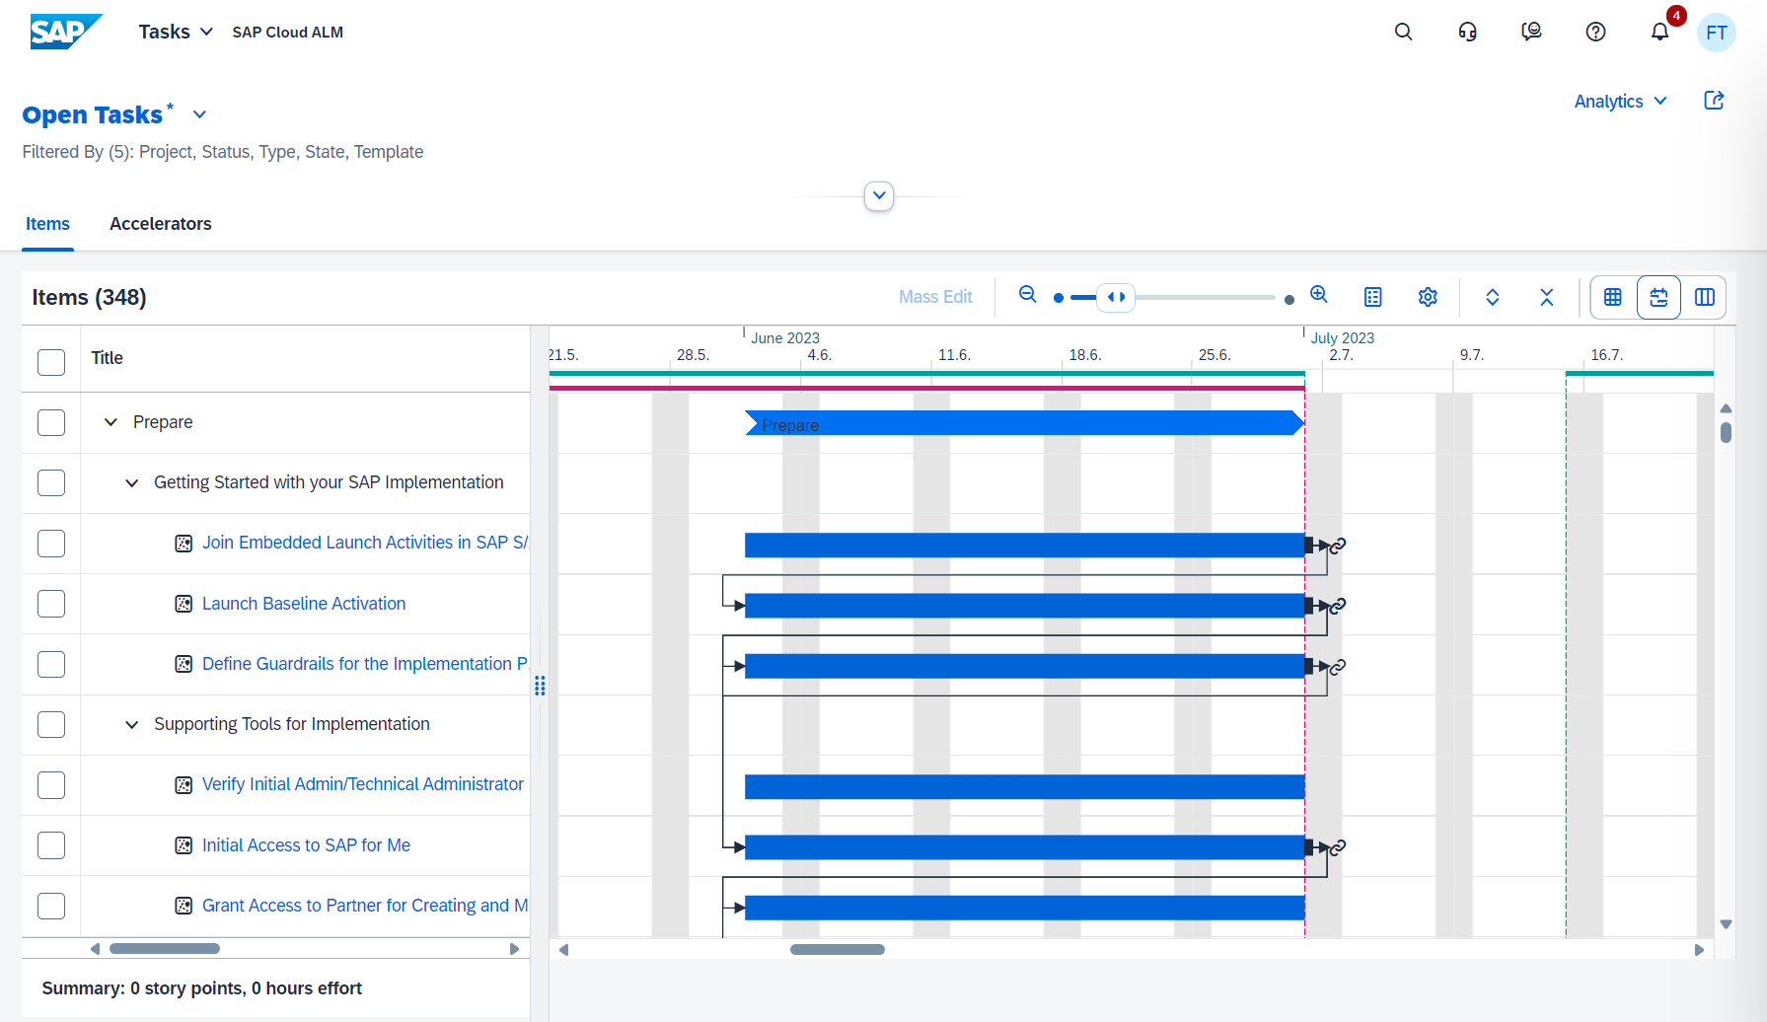The image size is (1767, 1022).
Task: Switch to the Accelerators tab
Action: point(160,224)
